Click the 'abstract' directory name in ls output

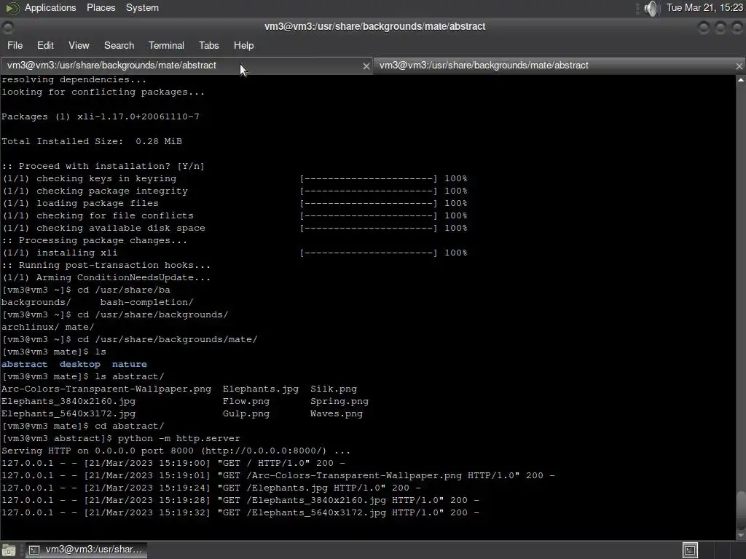coord(24,364)
